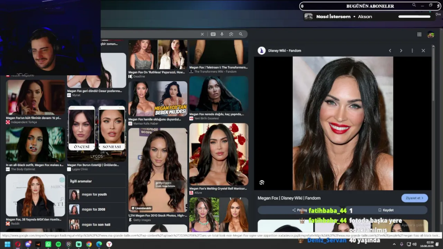This screenshot has width=443, height=249.
Task: Open the Megan Fox Disney Wiki Fandom title
Action: point(289,198)
